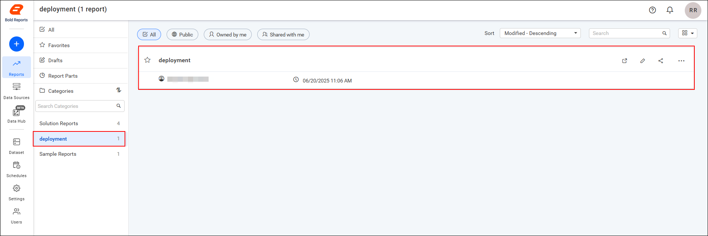Select the deployment category
708x236 pixels.
point(79,139)
